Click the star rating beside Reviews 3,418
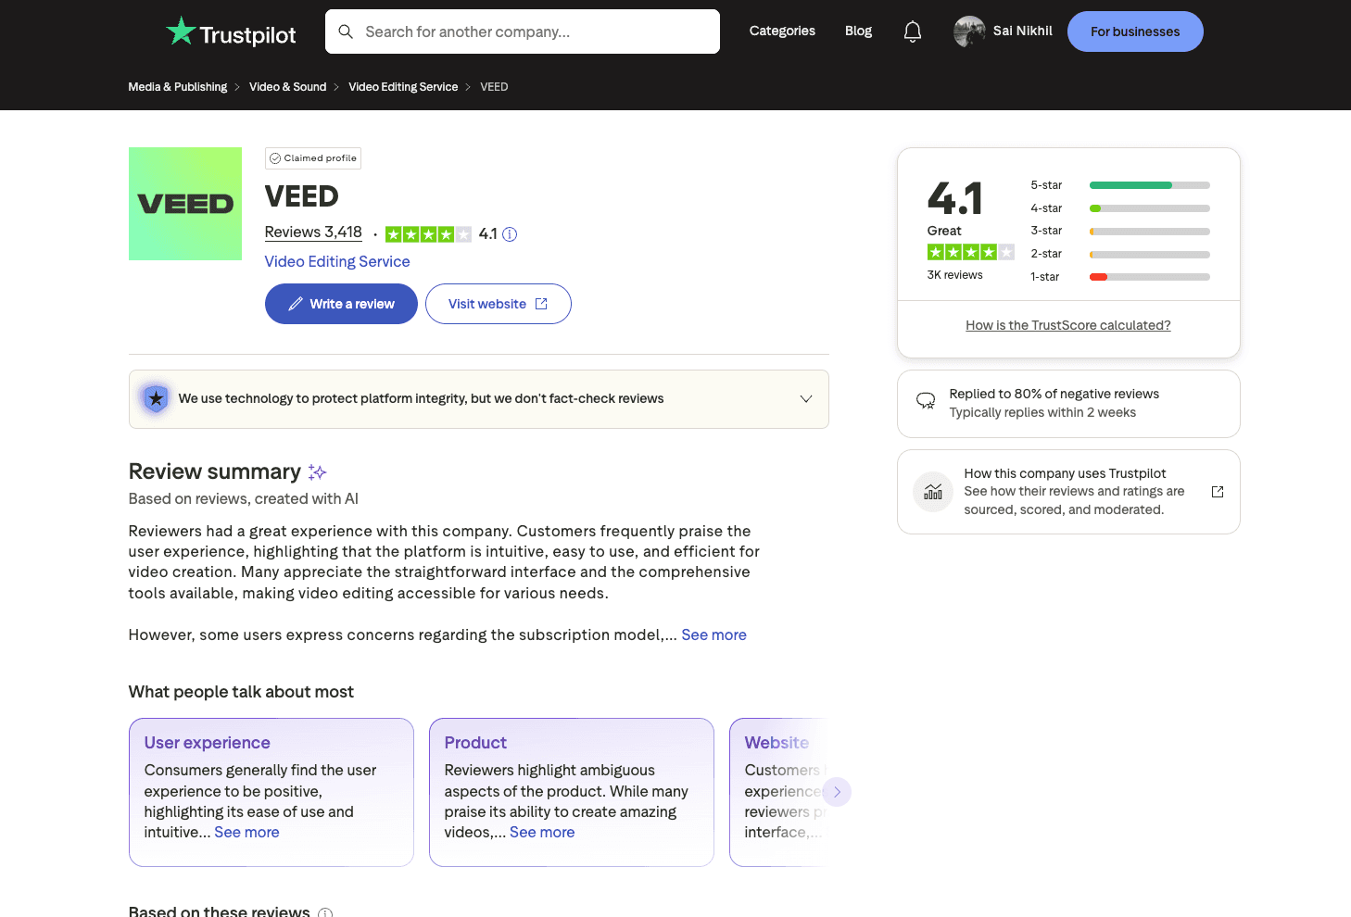The width and height of the screenshot is (1351, 917). click(428, 234)
